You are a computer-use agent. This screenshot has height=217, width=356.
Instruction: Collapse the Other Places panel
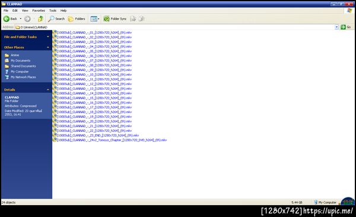[x=48, y=47]
